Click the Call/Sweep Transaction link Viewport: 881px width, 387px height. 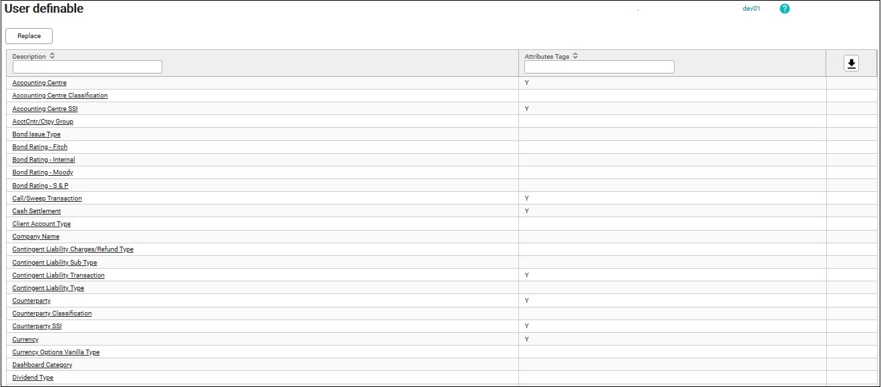(47, 199)
